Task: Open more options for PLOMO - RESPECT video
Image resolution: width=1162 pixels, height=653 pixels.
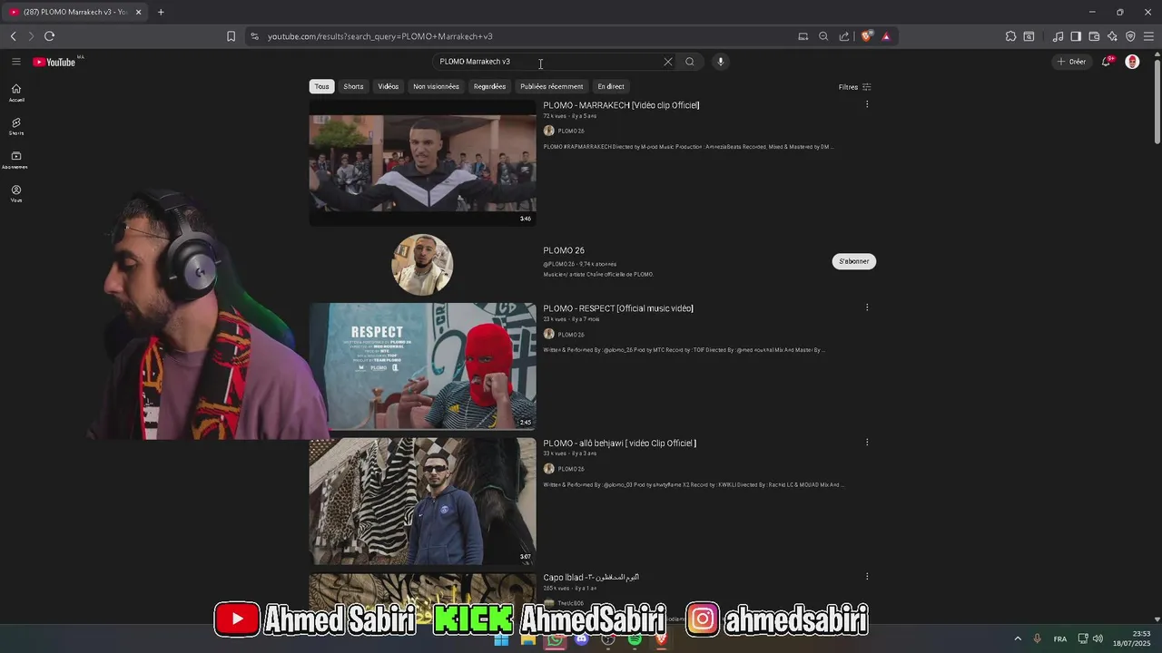Action: pos(867,307)
